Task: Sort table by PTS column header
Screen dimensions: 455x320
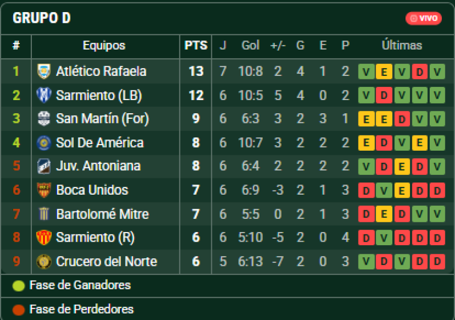Action: (x=196, y=45)
